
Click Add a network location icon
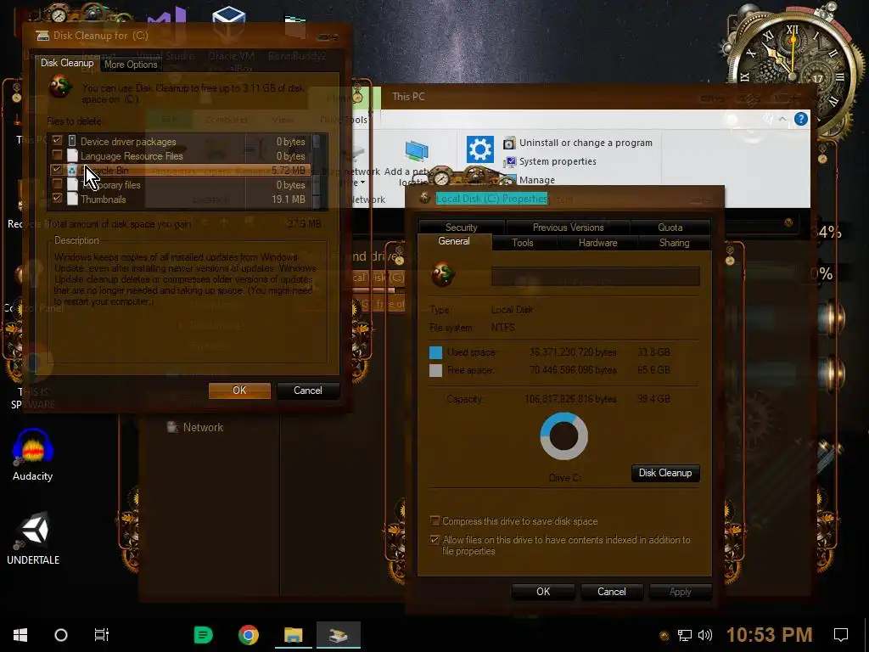click(x=416, y=151)
